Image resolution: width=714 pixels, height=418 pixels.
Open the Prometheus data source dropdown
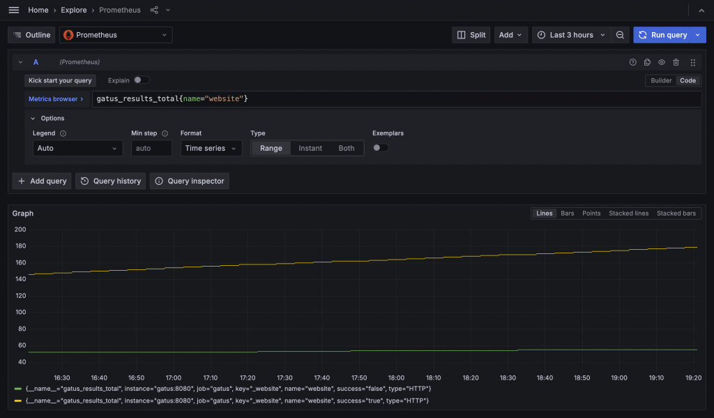[116, 35]
